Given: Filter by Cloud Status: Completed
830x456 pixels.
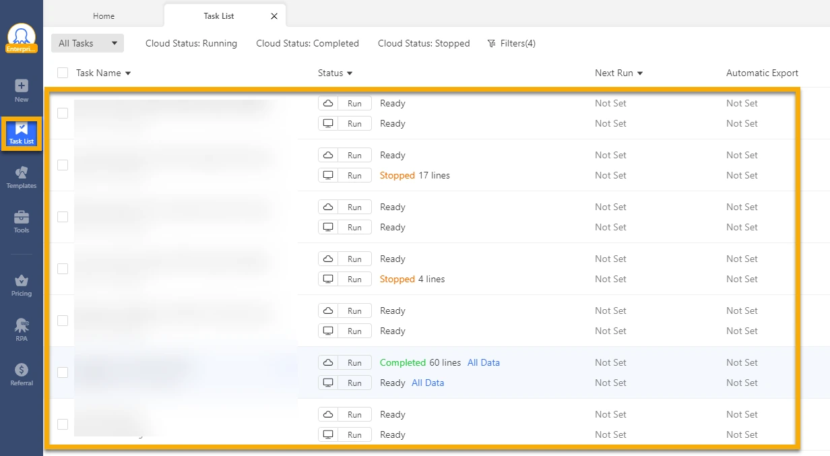Looking at the screenshot, I should 307,43.
